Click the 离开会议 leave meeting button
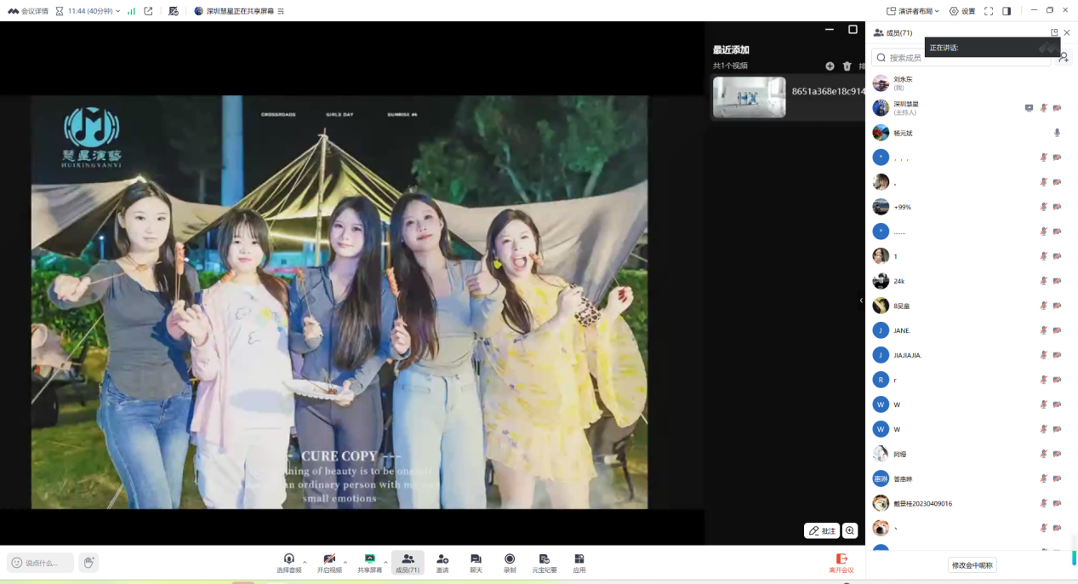 click(x=841, y=563)
